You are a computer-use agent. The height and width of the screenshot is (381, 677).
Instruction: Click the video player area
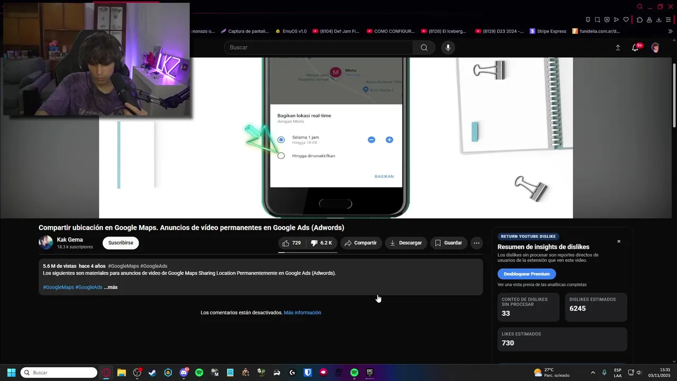[x=336, y=138]
